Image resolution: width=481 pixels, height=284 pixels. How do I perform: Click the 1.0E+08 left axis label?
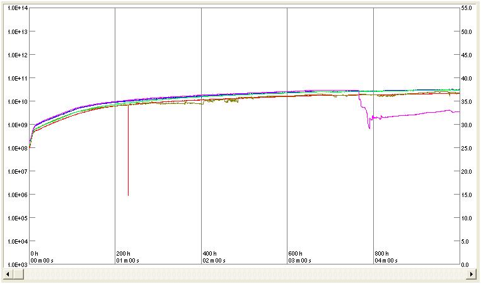(18, 148)
